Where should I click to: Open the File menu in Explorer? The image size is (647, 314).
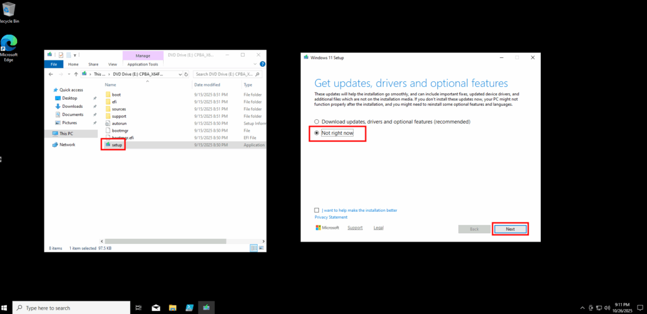click(x=54, y=64)
